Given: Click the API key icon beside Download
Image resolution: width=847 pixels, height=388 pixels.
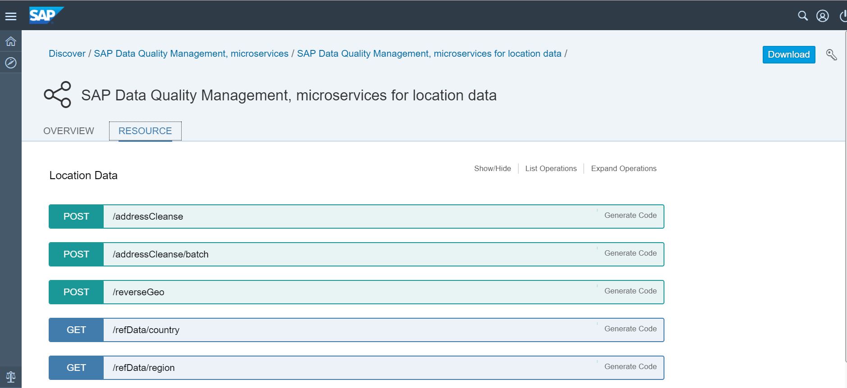Looking at the screenshot, I should (x=831, y=55).
